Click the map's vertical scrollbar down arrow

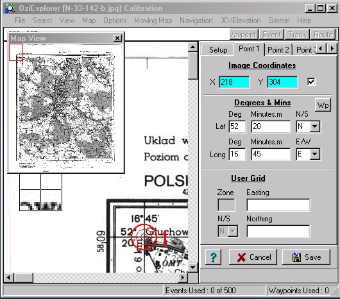(x=192, y=268)
